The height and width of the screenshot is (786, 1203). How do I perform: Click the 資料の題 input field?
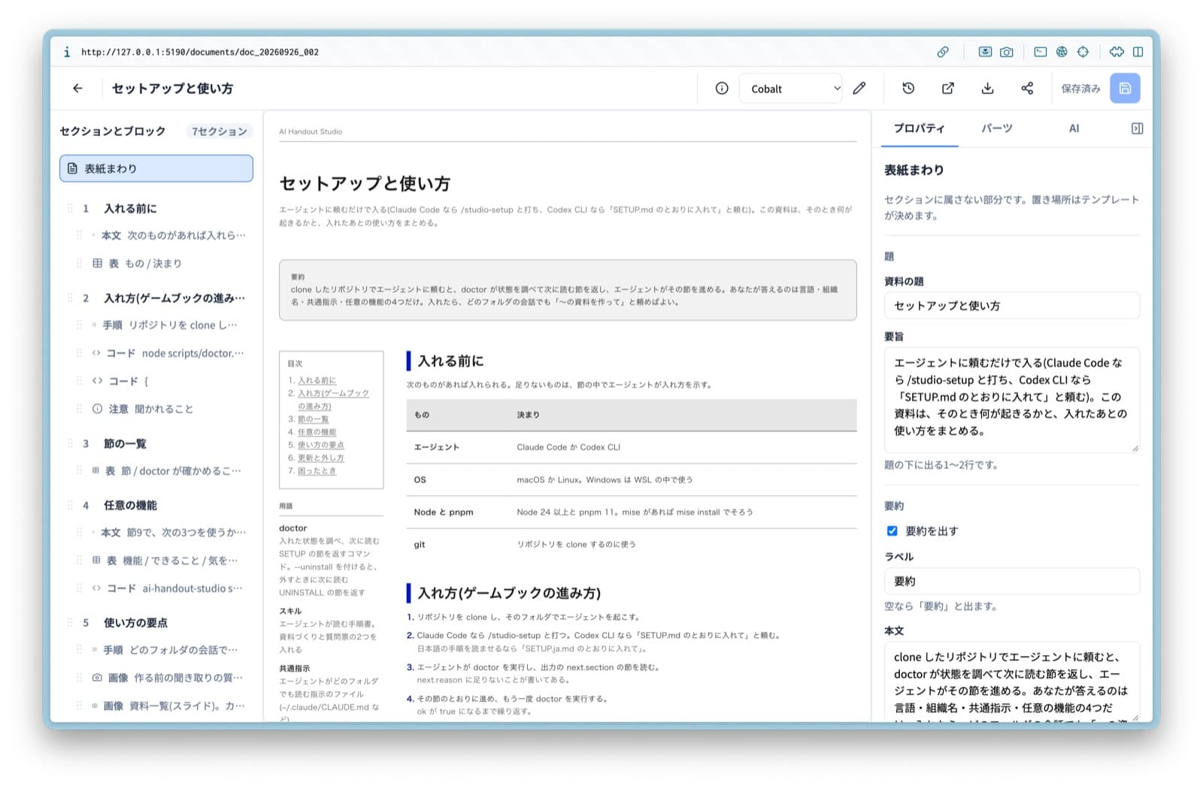point(1011,306)
